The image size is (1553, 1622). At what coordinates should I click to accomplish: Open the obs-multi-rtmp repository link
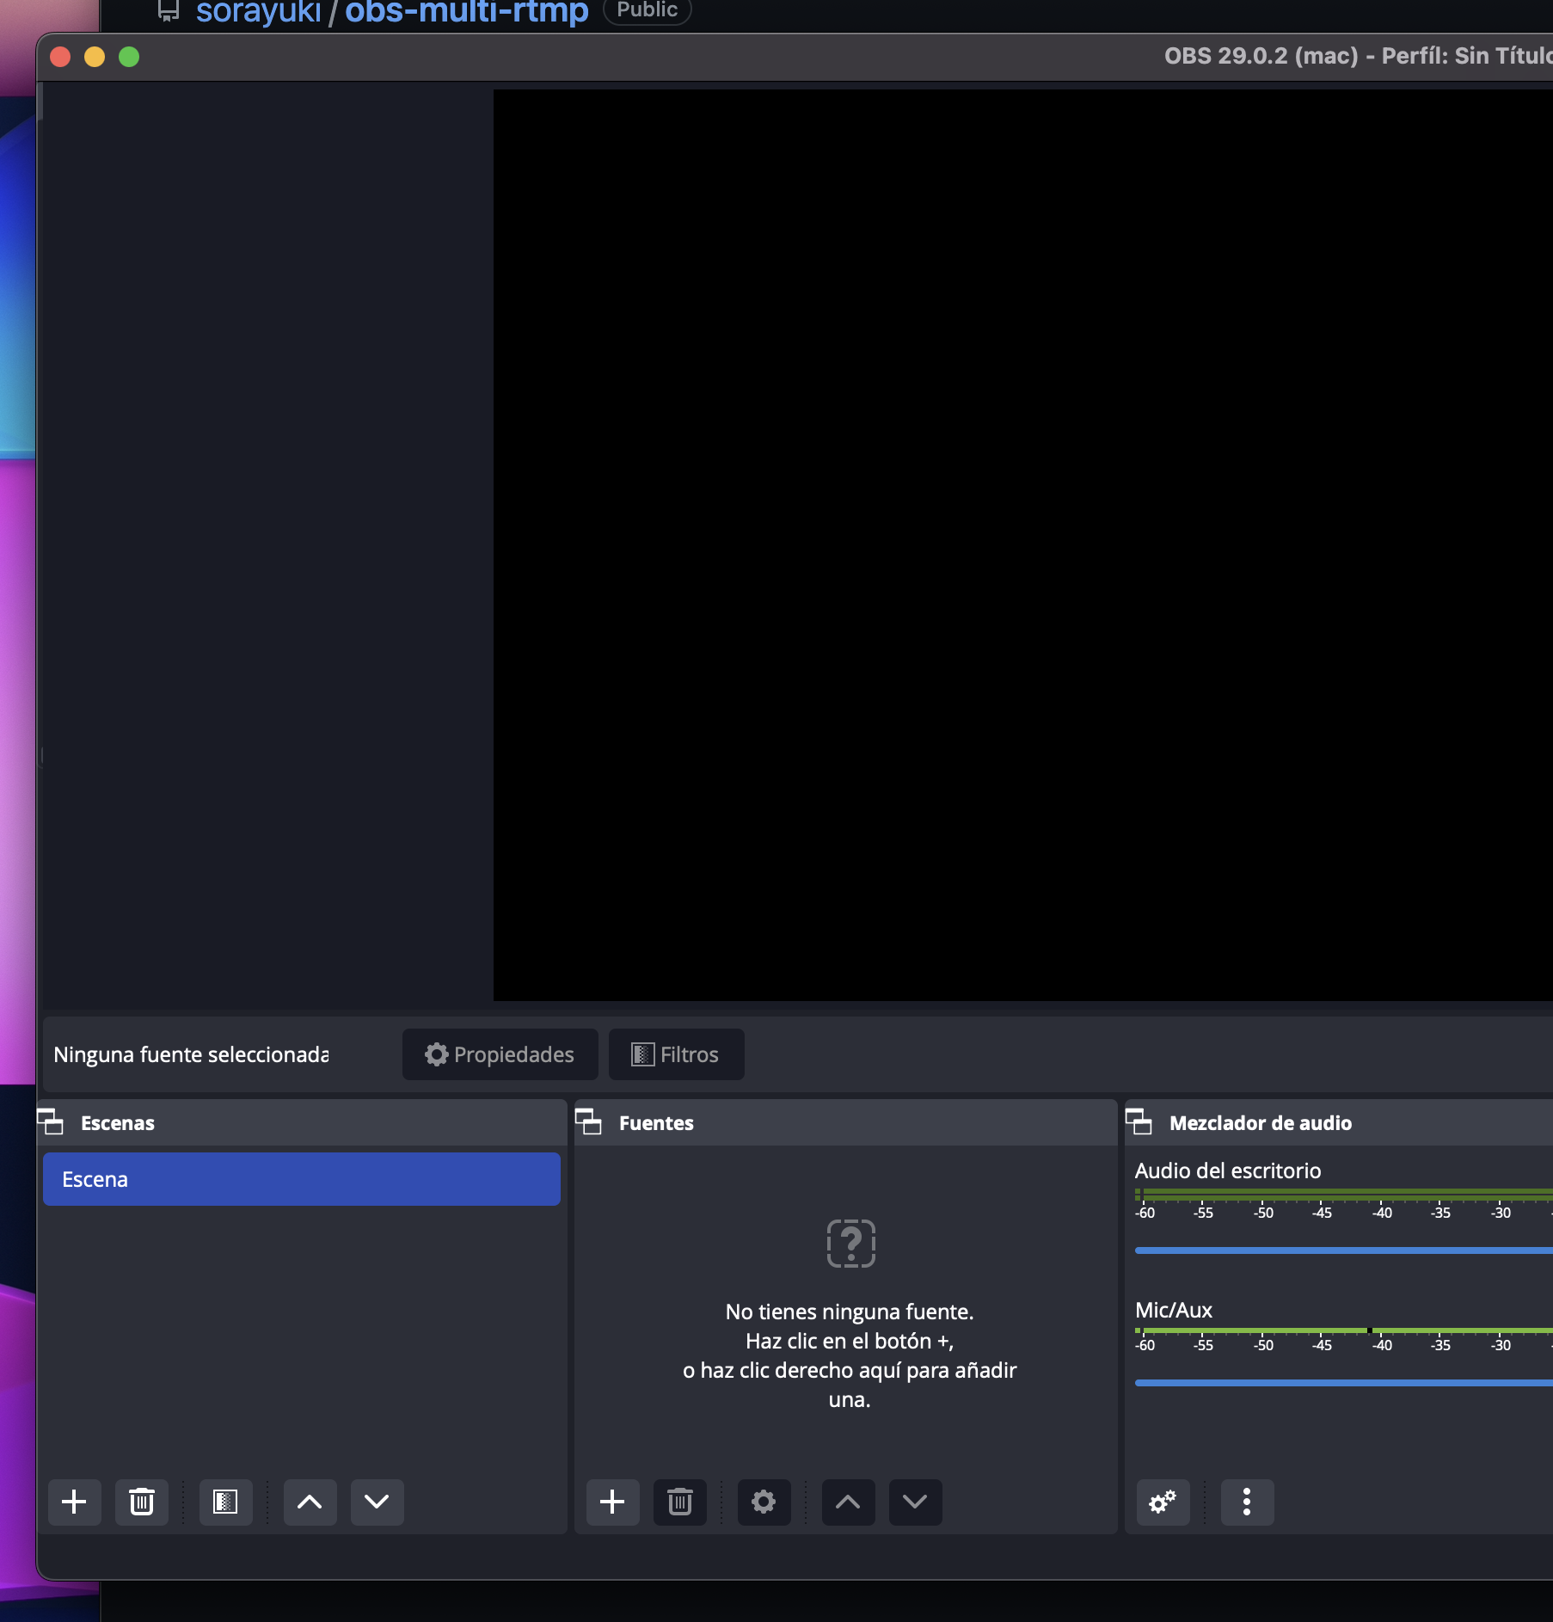pyautogui.click(x=465, y=10)
